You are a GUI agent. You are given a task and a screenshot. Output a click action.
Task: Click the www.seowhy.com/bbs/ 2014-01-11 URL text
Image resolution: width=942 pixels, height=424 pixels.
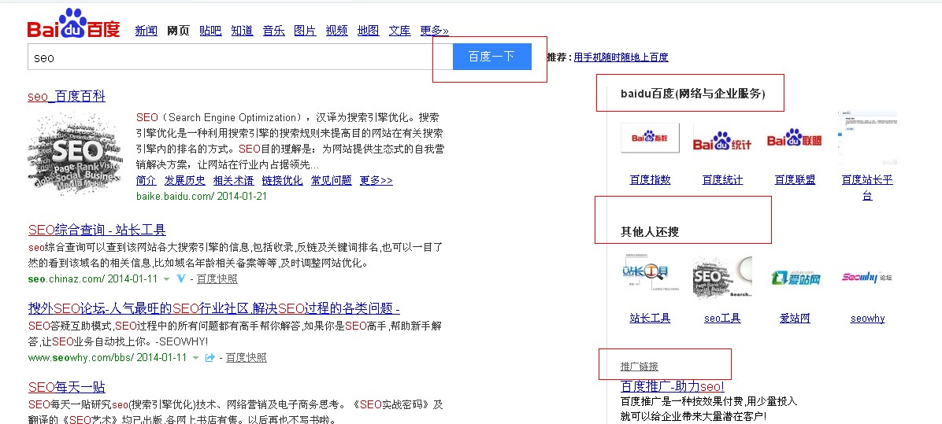(107, 358)
